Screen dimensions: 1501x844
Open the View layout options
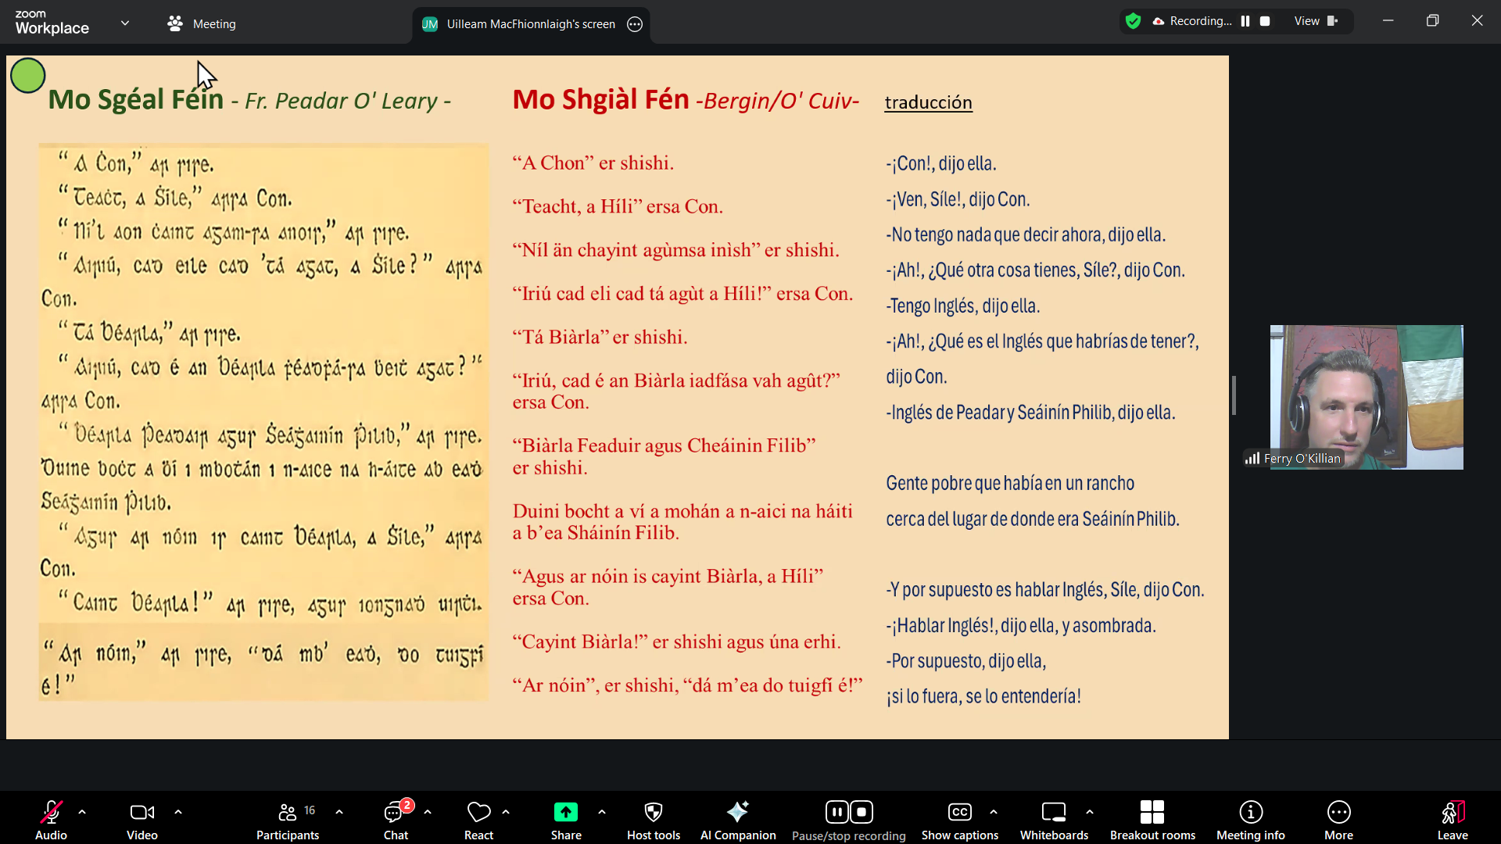(1316, 21)
